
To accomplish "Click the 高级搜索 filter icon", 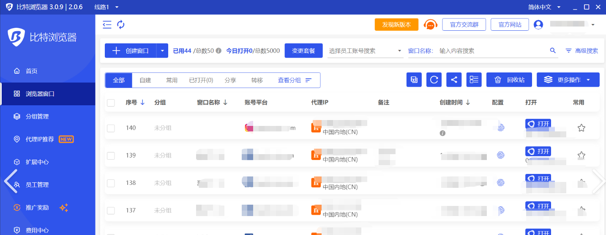I will coord(569,51).
